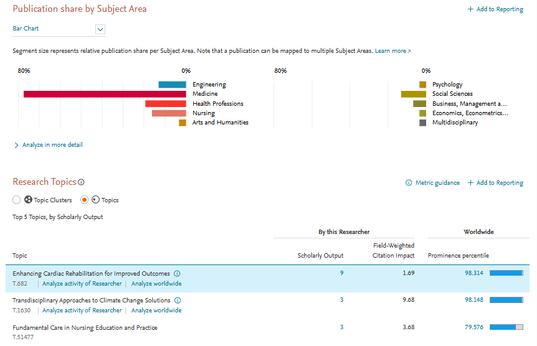Click the info icon beside Research Topics heading
537x346 pixels.
click(x=81, y=182)
